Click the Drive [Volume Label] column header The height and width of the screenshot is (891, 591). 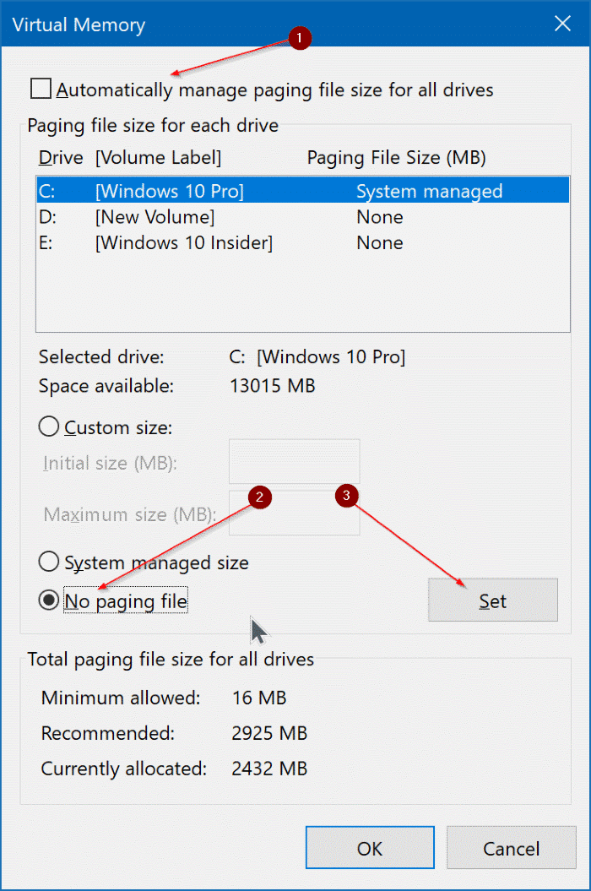pos(130,157)
